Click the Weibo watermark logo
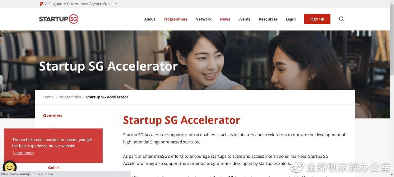Viewport: 394px width, 177px height. tap(297, 167)
